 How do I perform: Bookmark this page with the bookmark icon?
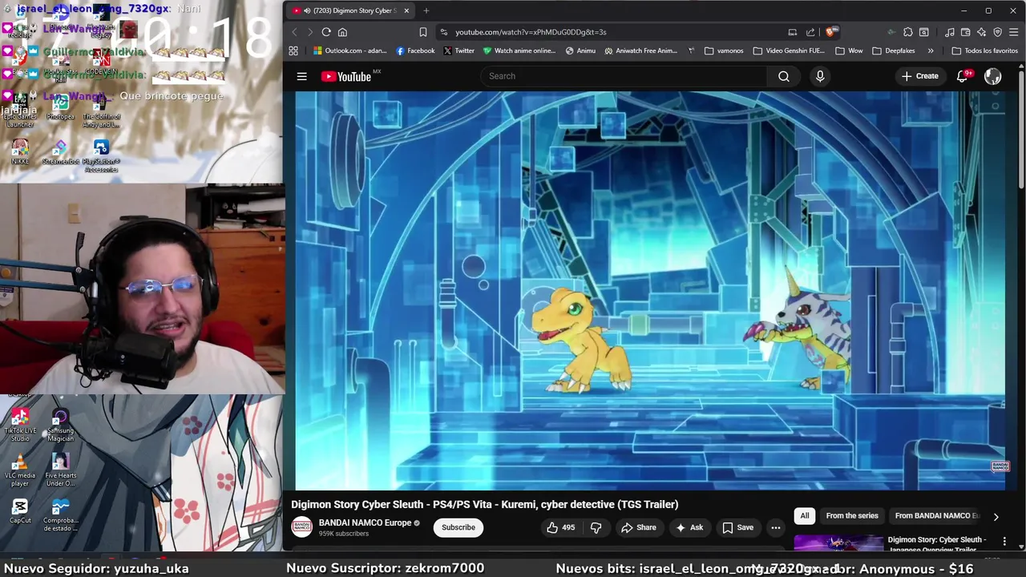click(x=423, y=32)
